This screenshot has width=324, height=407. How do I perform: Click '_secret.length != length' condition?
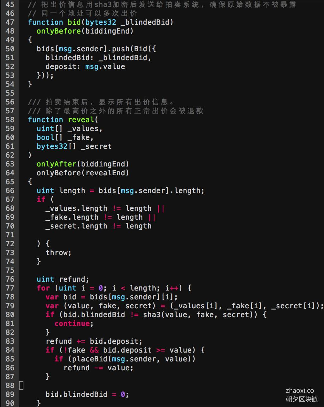[x=98, y=226]
